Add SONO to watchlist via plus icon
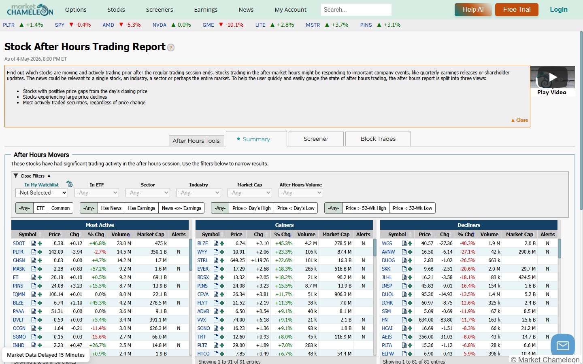 click(222, 328)
